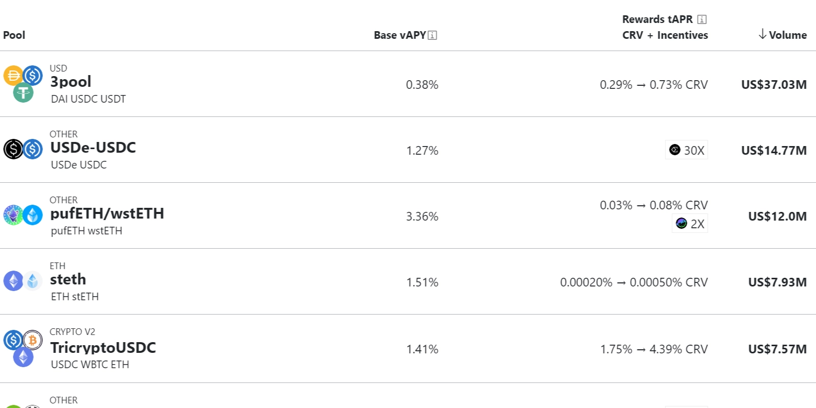
Task: Click the Pool column header
Action: [14, 35]
